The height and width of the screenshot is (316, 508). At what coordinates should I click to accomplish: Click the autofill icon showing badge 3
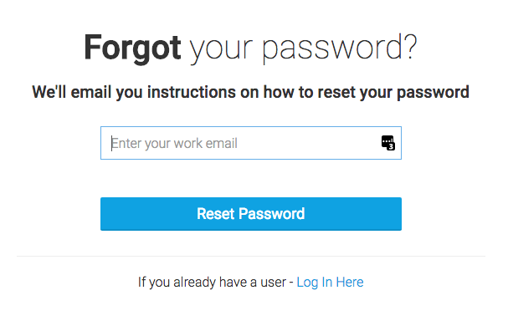tap(387, 143)
